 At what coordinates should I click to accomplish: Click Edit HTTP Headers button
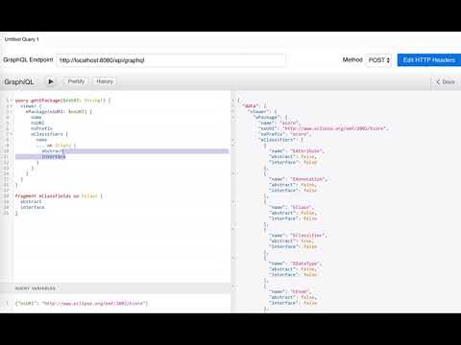429,60
